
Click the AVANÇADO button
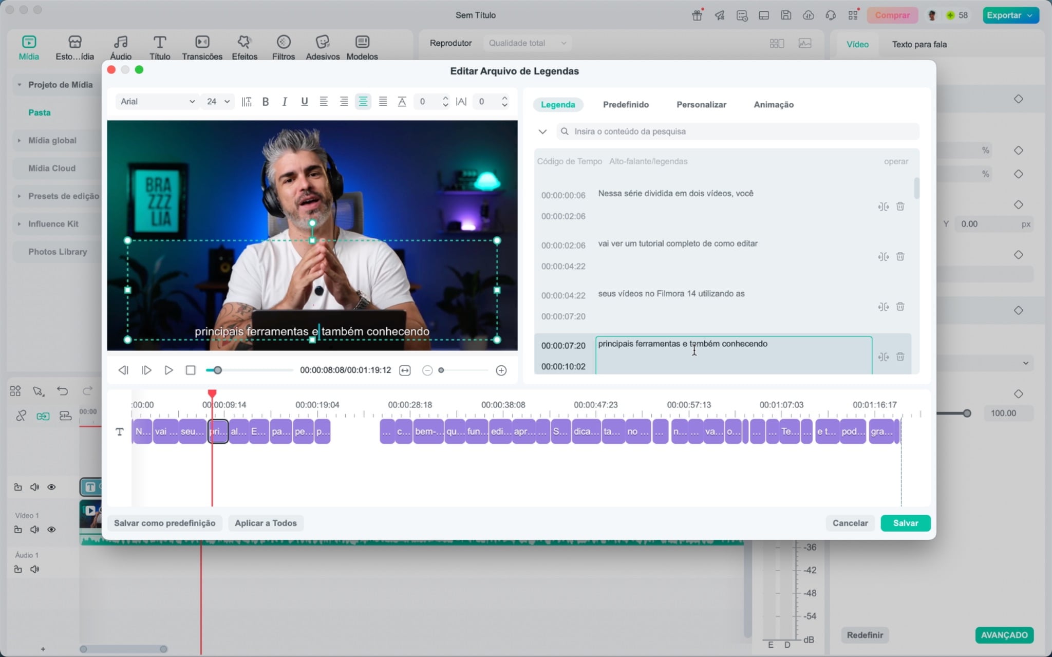point(1004,635)
